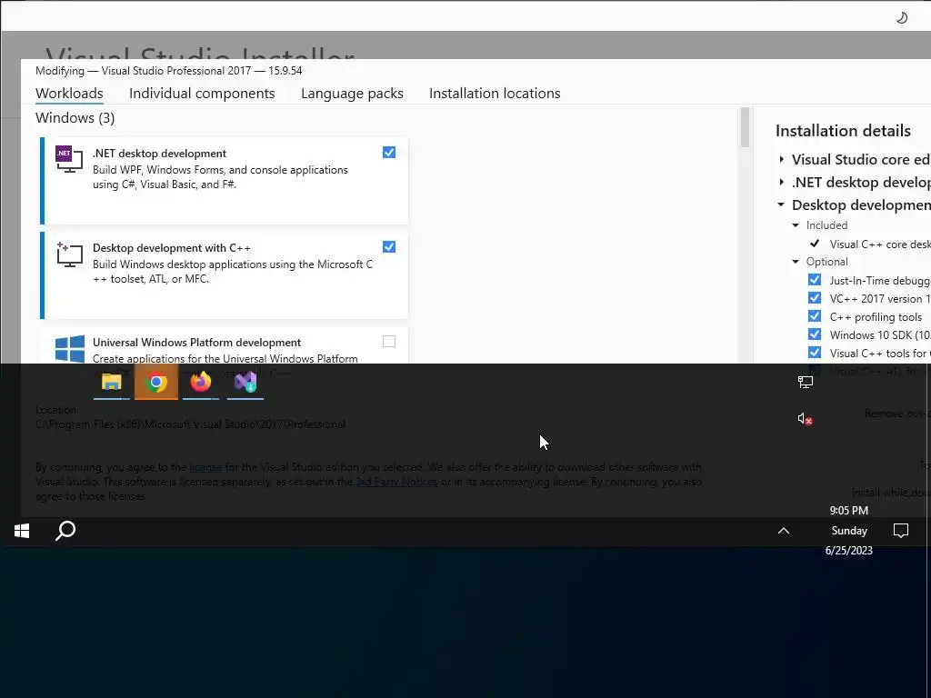Collapse the Optional components section
The height and width of the screenshot is (698, 931).
796,262
